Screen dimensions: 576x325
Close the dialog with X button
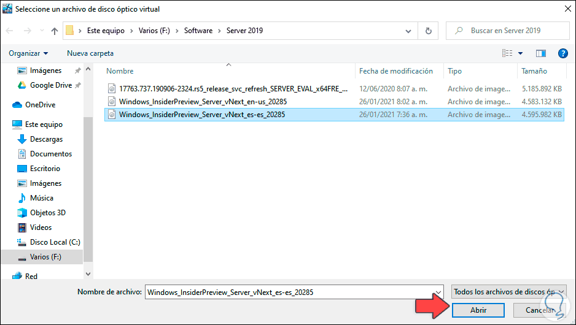[567, 9]
